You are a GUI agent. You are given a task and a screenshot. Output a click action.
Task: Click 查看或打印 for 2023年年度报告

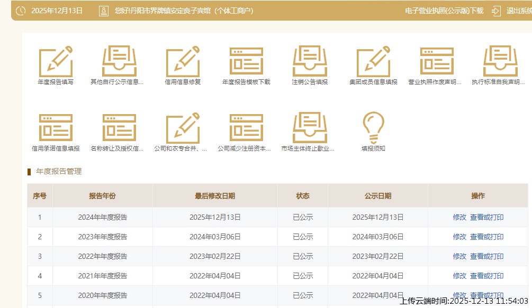486,237
